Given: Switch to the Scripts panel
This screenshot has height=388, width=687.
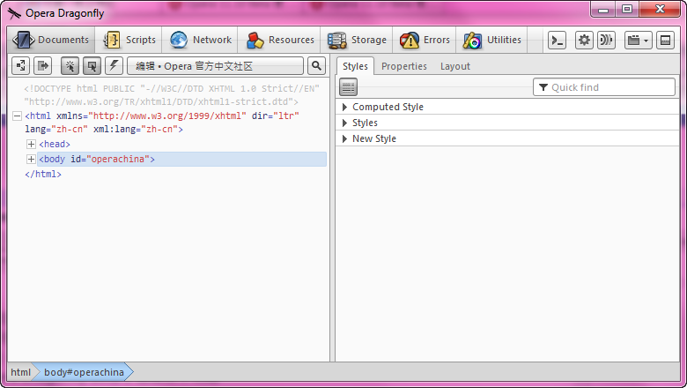Looking at the screenshot, I should click(129, 40).
